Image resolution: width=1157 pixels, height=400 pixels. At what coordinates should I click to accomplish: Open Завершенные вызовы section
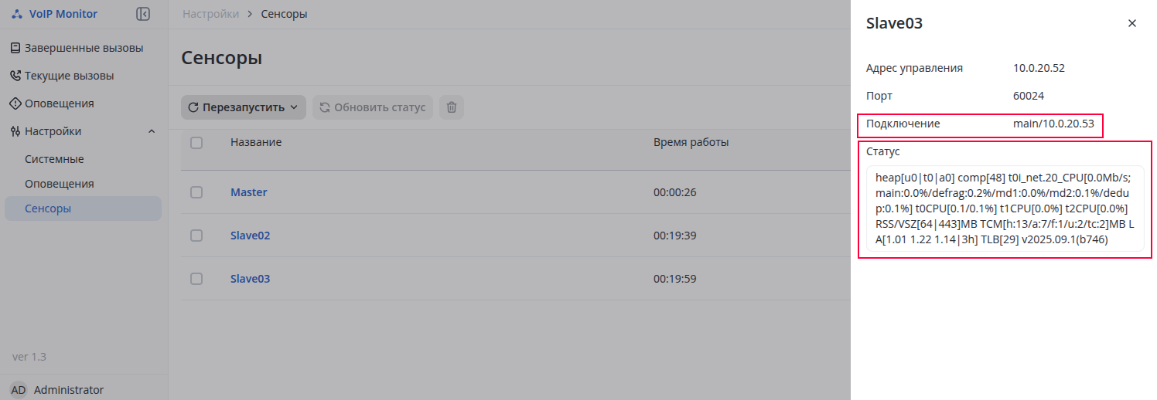pos(84,48)
